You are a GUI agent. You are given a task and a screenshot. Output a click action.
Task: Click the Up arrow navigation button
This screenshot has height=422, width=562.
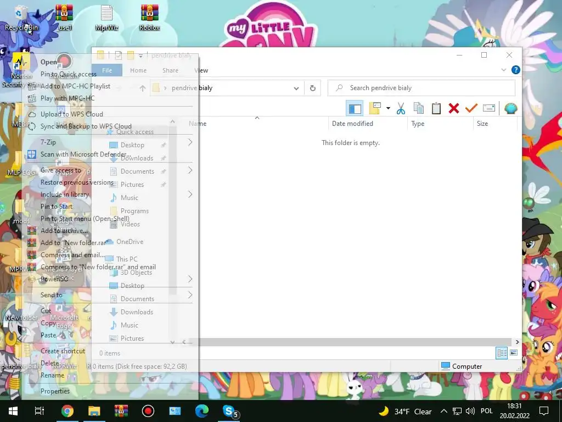click(x=142, y=88)
